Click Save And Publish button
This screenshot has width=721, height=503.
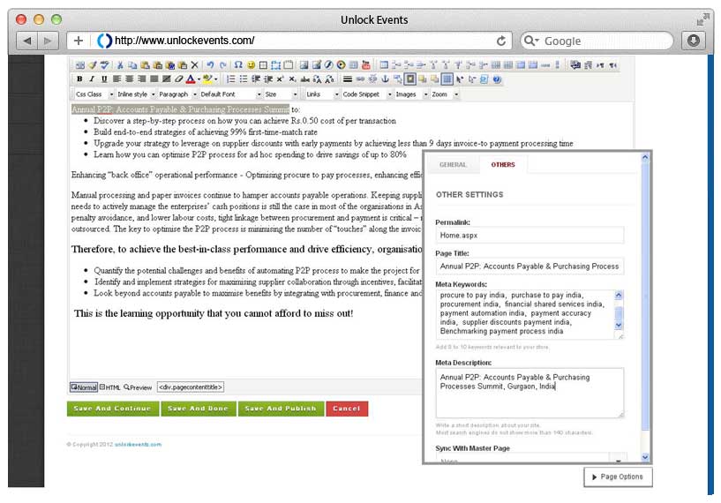[281, 409]
